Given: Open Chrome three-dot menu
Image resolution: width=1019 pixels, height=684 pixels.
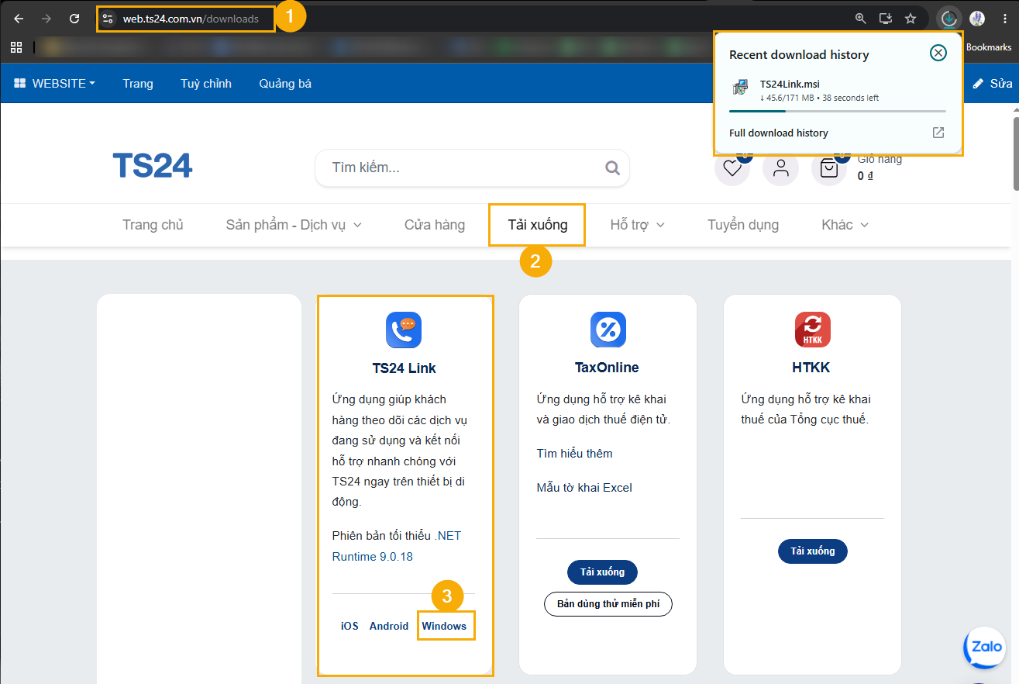Looking at the screenshot, I should pyautogui.click(x=1004, y=19).
